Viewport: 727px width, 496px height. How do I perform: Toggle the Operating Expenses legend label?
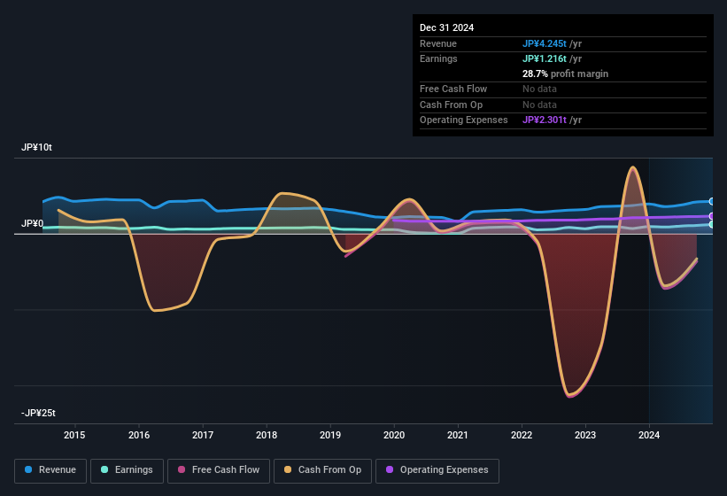444,470
